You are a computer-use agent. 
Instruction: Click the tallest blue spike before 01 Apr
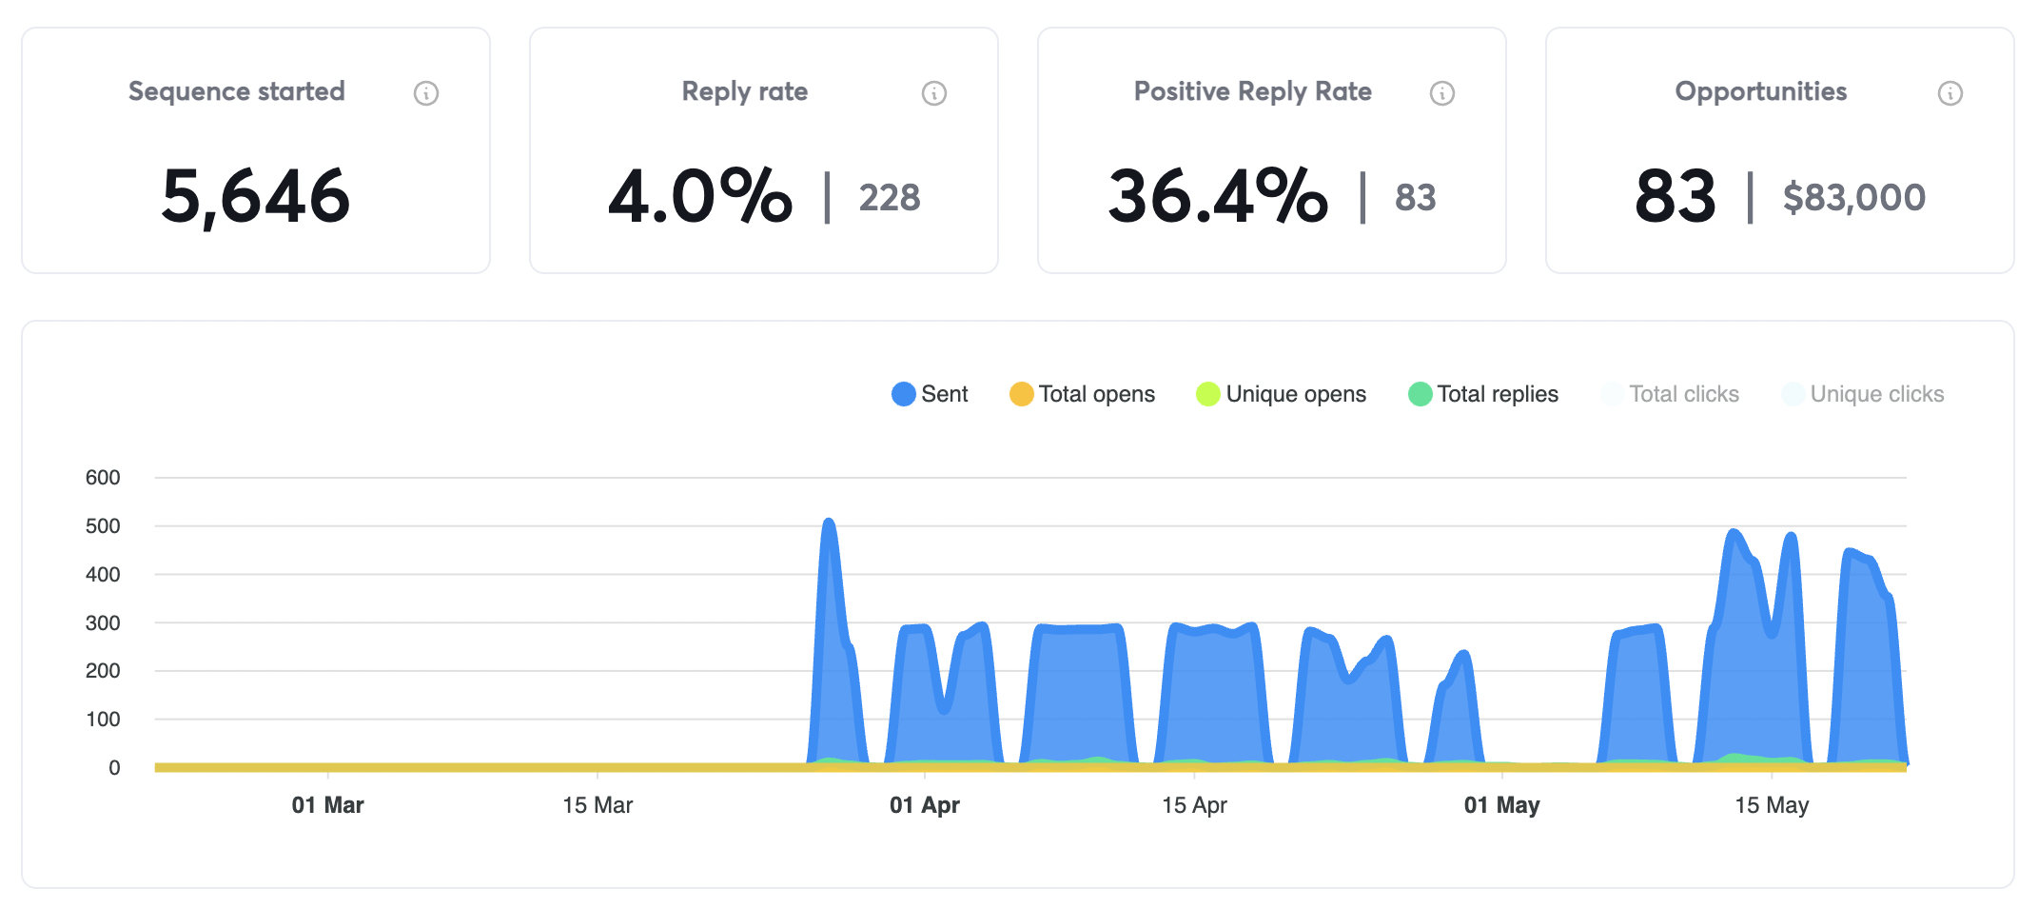pos(830,533)
